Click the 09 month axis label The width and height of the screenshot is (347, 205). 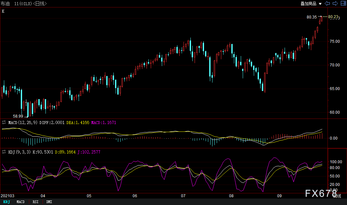(x=279, y=196)
